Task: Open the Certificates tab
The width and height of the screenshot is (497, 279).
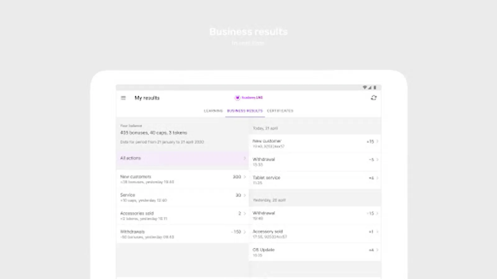Action: click(x=280, y=111)
